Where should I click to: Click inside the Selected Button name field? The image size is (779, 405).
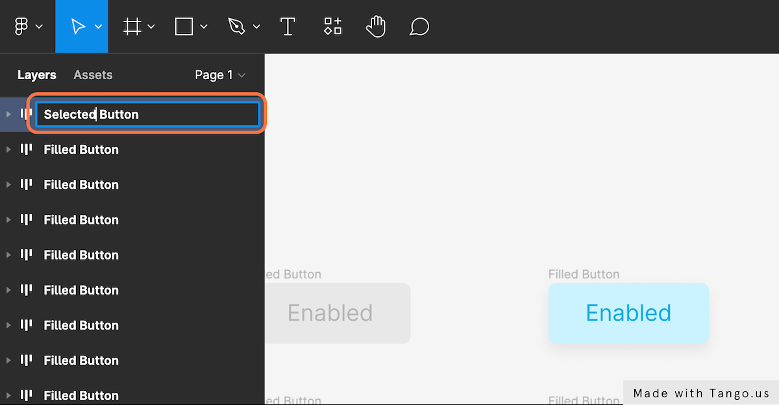point(147,115)
